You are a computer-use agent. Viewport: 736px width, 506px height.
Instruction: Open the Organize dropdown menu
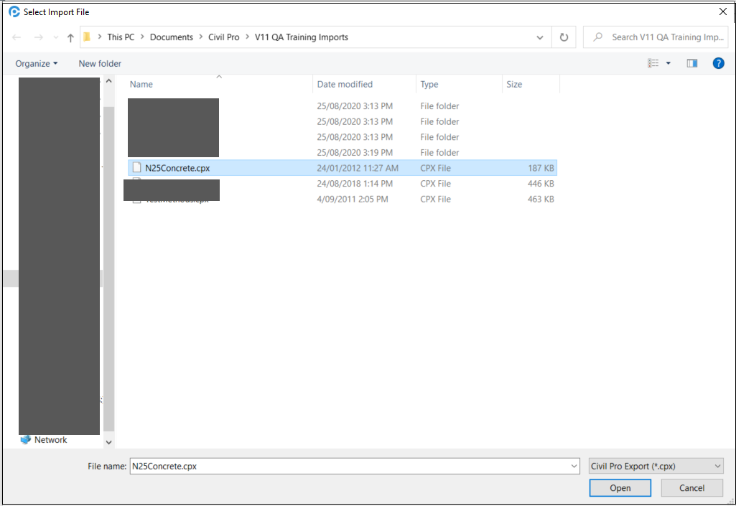click(x=37, y=63)
